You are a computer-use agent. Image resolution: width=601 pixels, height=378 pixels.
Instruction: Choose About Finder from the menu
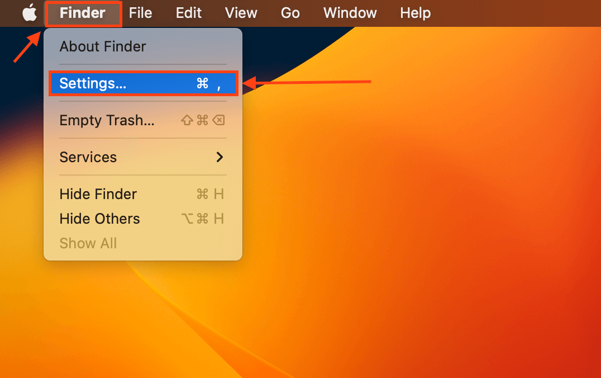pyautogui.click(x=143, y=46)
